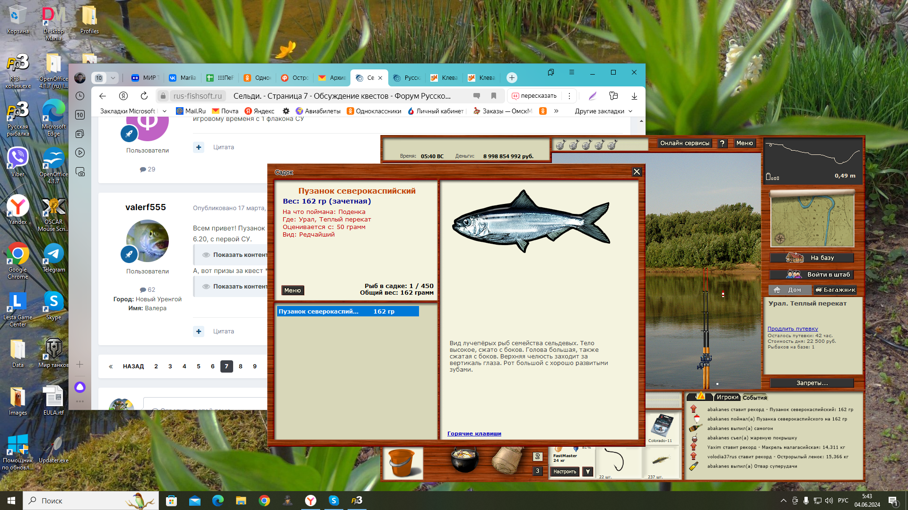Click the help question mark button
Screen dimensions: 908x510
click(722, 144)
